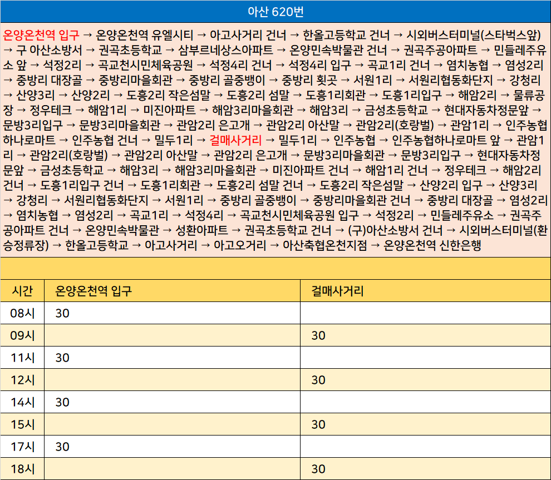Select the '온양온천역 입구' column header

coord(172,291)
